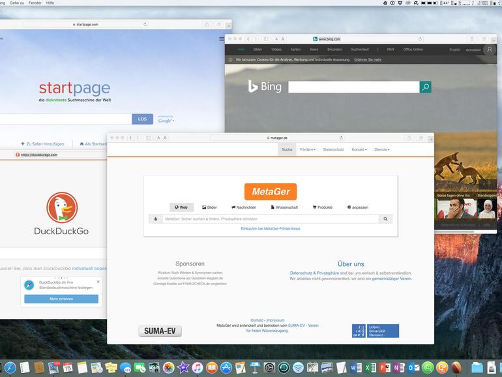Open Videos in Bing's top navigation
Screen dimensions: 502x377
pos(276,50)
